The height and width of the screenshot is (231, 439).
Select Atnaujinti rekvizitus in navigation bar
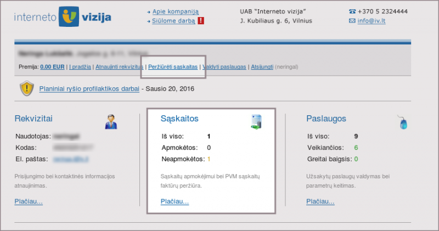tap(119, 67)
